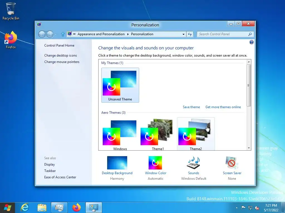Screen dimensions: 285x213
Task: Maximize the Personalization window
Action: 239,24
